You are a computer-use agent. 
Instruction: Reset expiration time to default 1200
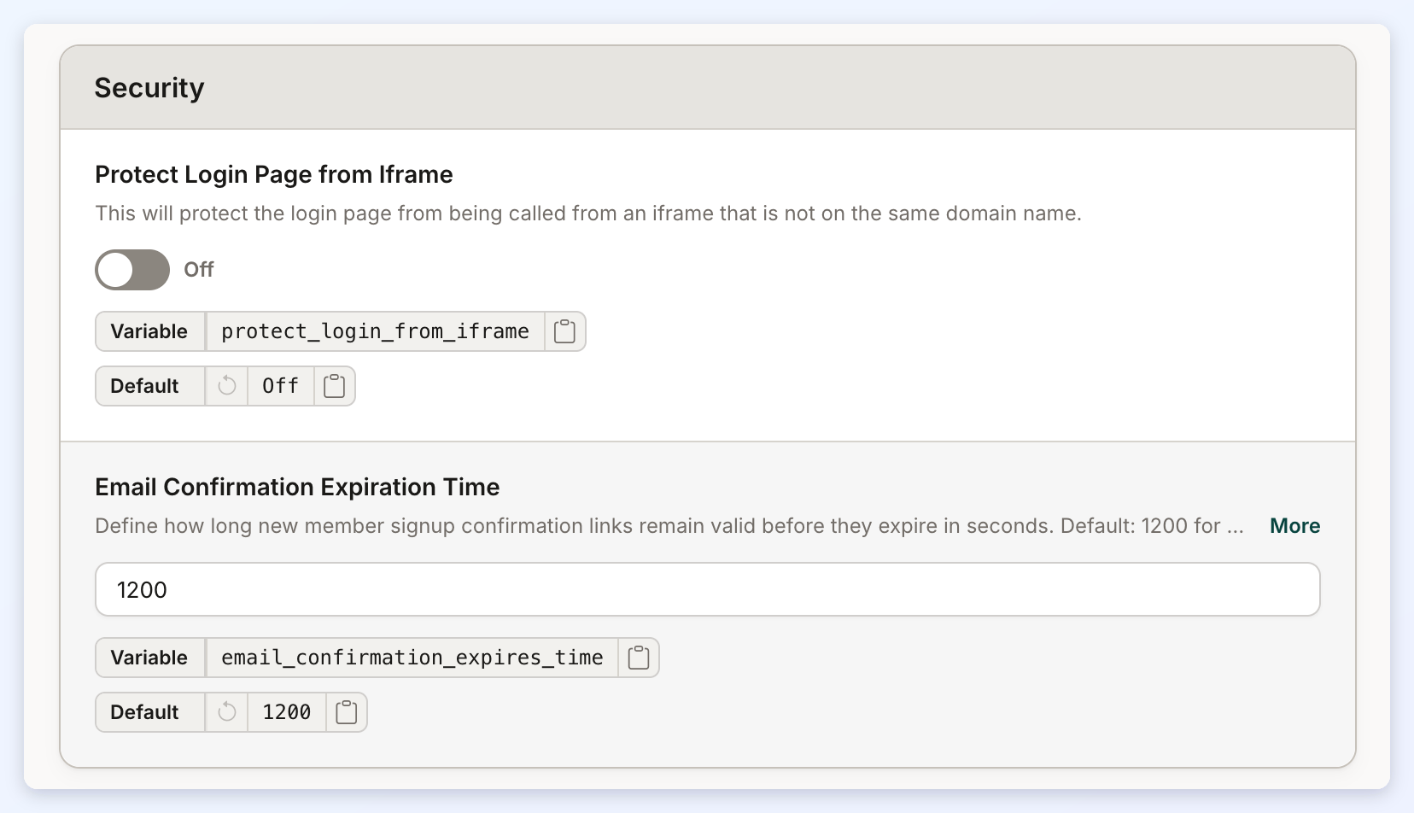(226, 712)
